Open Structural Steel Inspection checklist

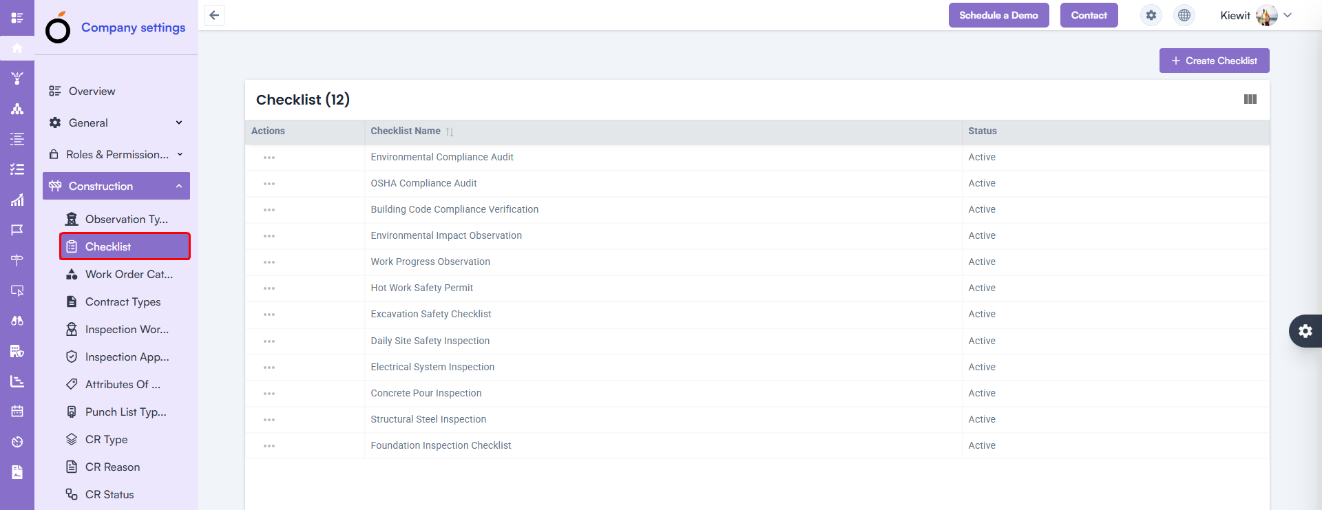pos(428,419)
